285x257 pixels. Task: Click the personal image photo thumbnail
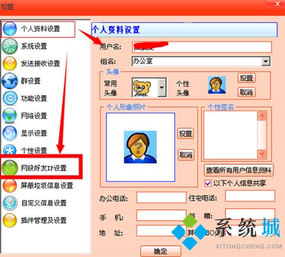point(140,147)
